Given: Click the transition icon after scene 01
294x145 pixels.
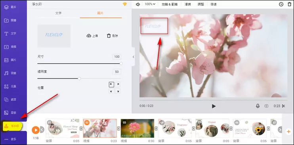Looking at the screenshot, I should (81, 128).
